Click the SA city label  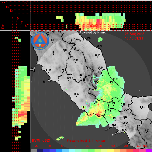[124, 130]
